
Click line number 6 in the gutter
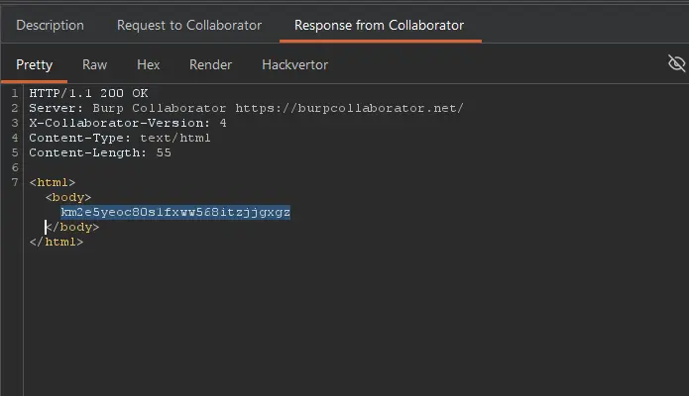tap(15, 168)
